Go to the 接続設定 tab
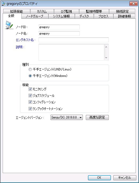Screen dimensions: 139x183 pos(122,11)
